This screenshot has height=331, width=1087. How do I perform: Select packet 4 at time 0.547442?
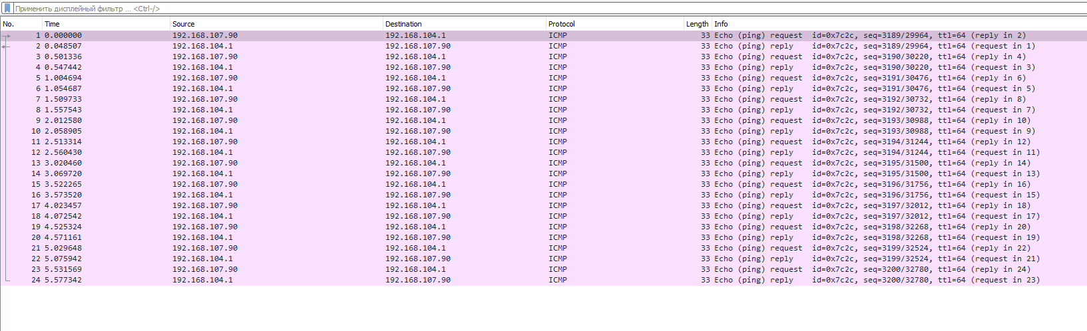coord(543,68)
